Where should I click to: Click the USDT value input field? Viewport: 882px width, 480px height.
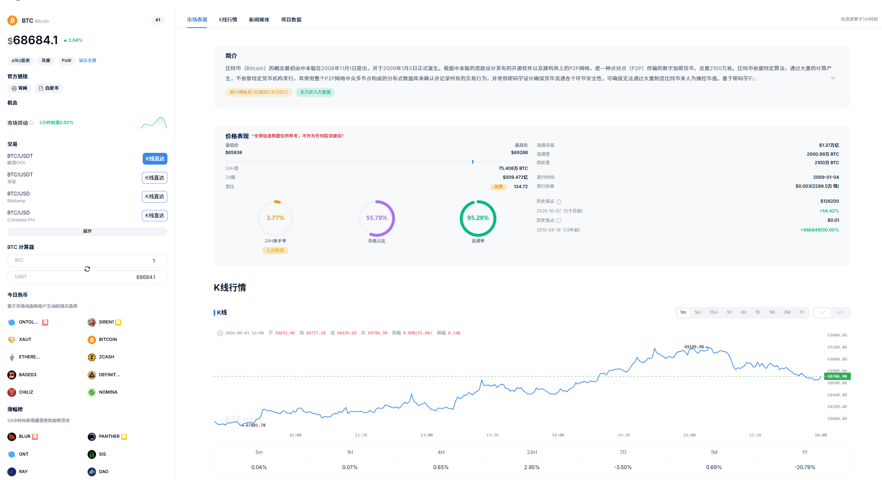[x=87, y=277]
